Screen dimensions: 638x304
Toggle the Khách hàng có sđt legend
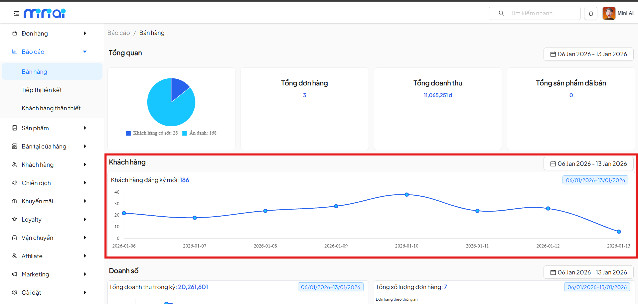click(152, 133)
